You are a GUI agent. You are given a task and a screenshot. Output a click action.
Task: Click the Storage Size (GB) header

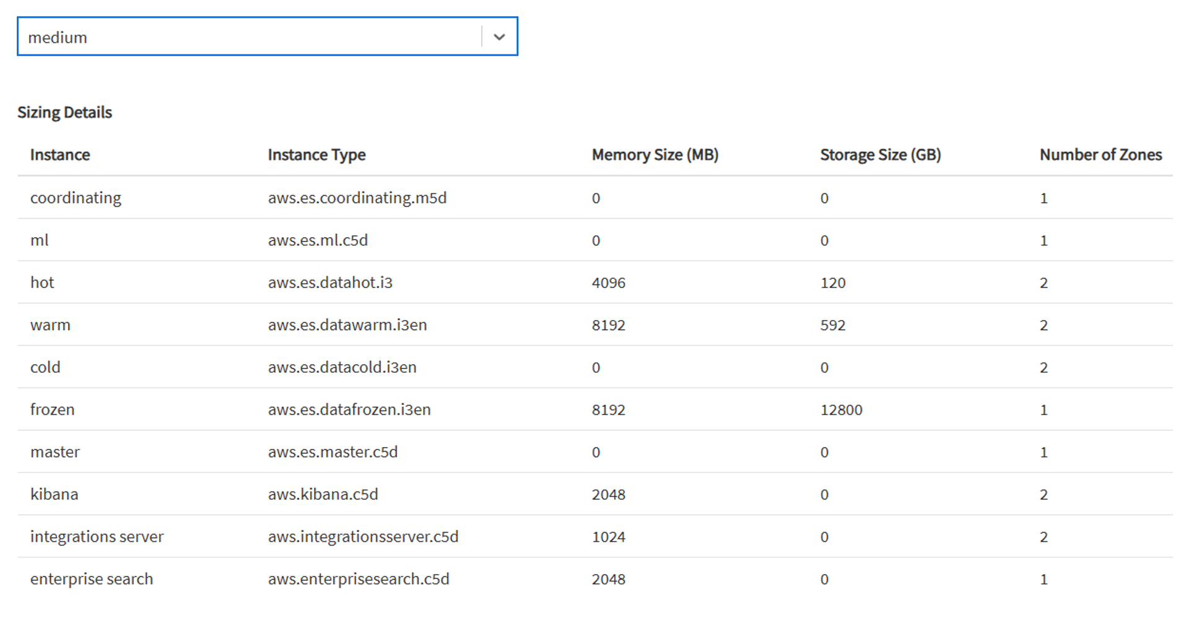click(880, 154)
